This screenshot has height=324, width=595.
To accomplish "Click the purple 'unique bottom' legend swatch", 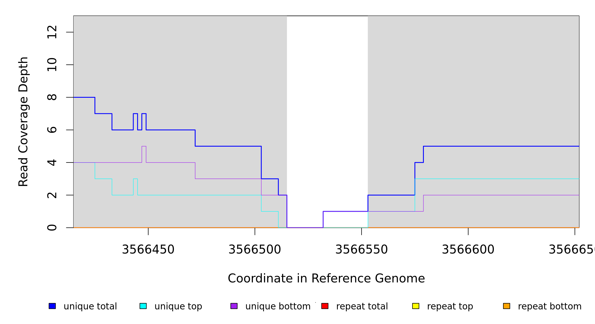I will coord(234,306).
